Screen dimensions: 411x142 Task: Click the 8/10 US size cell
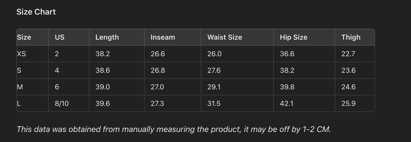[62, 103]
